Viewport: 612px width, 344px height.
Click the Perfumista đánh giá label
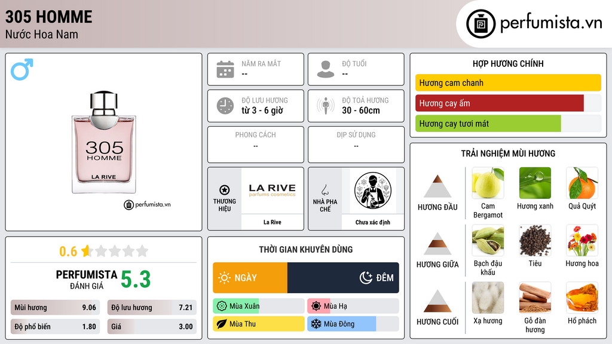pos(86,279)
